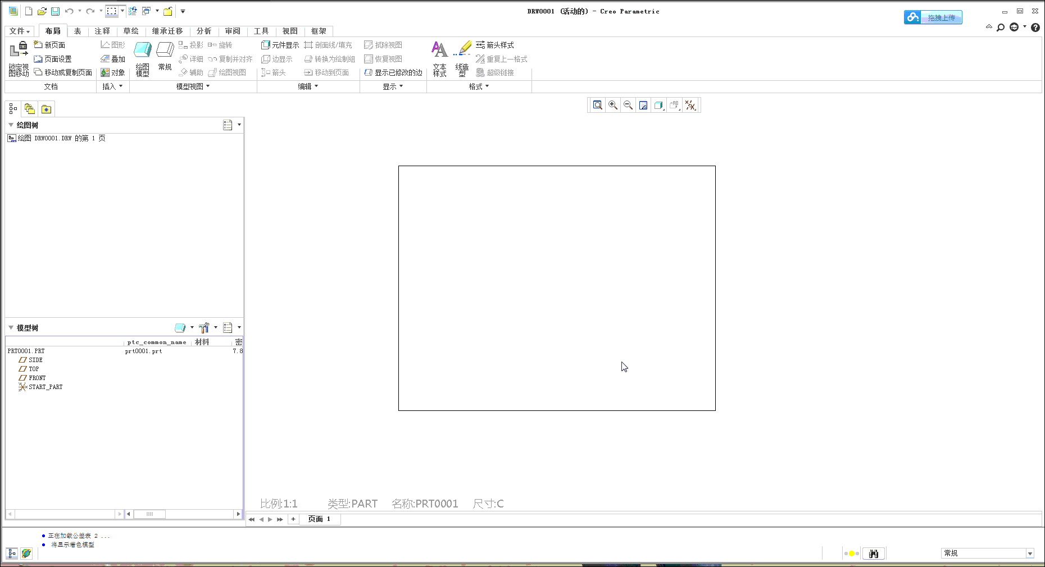Click Overlay (叠加) in Insert group
The width and height of the screenshot is (1045, 567).
tap(113, 59)
